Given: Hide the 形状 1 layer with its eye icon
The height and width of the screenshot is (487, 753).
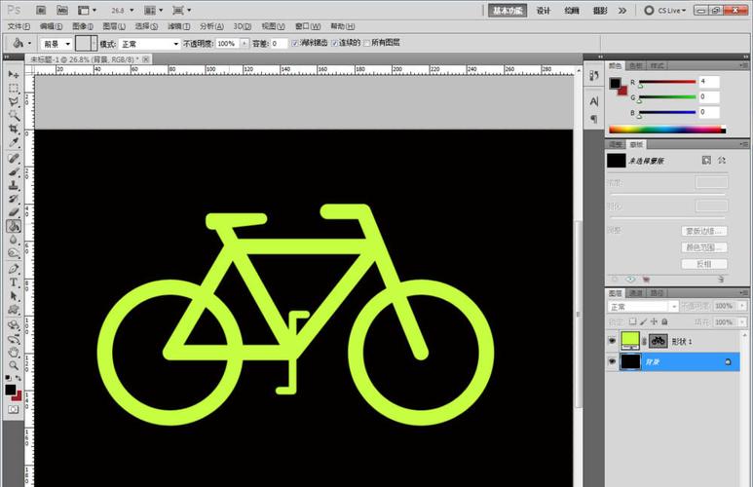Looking at the screenshot, I should 612,341.
